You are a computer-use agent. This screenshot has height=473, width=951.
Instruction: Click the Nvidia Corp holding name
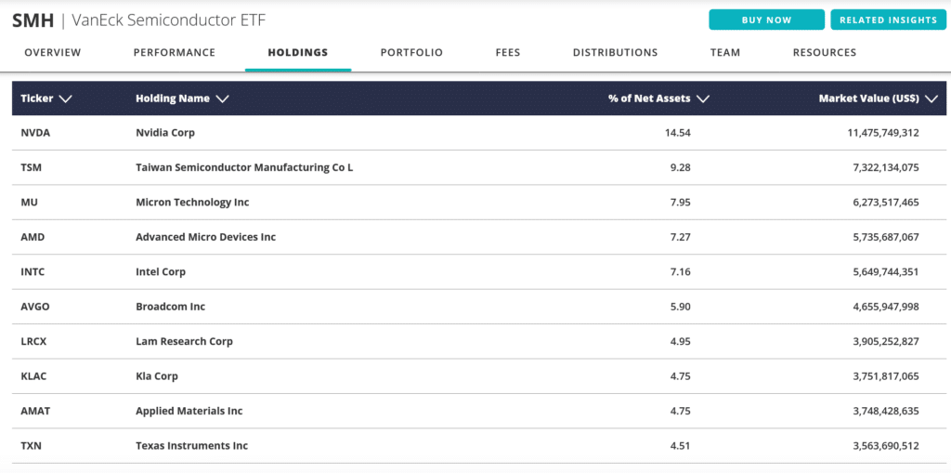click(x=165, y=132)
